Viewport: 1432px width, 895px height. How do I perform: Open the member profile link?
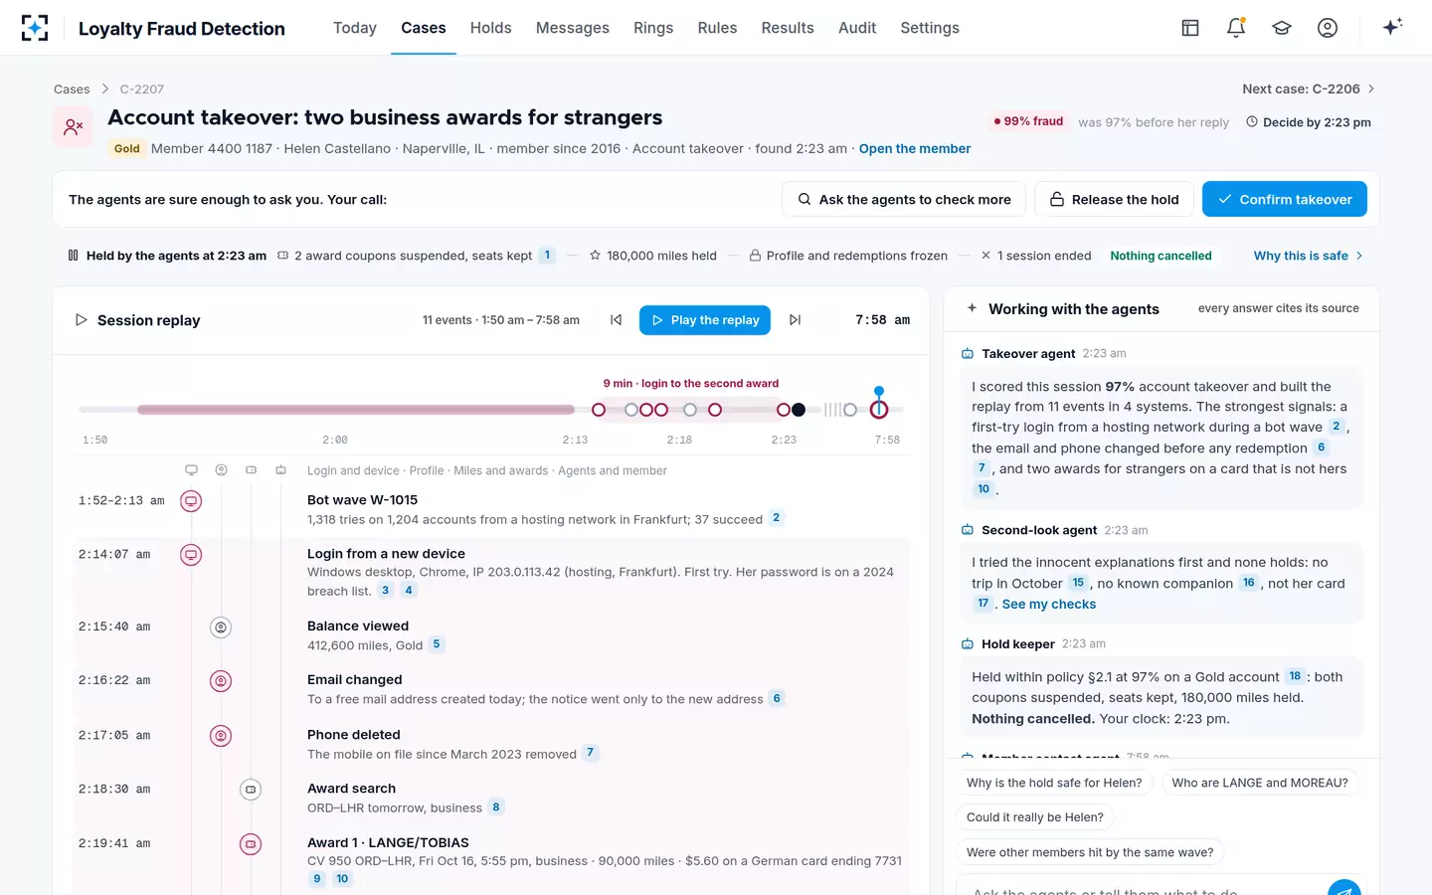(915, 148)
